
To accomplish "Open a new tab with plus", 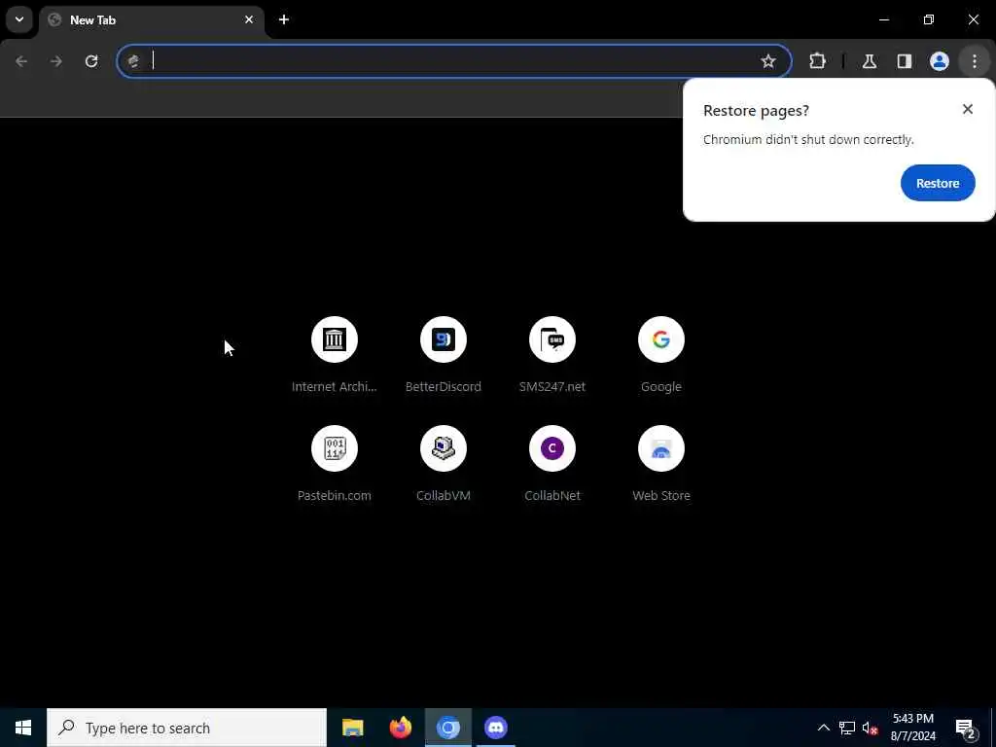I will [x=284, y=19].
